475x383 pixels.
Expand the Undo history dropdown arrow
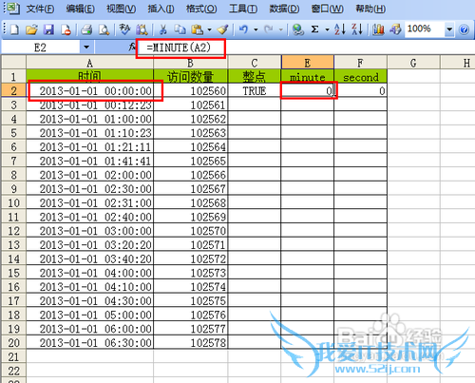coord(256,29)
